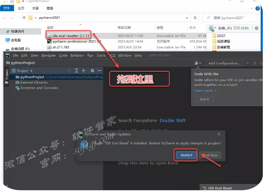264x191 pixels.
Task: Open the Tools menu
Action: [x=101, y=55]
